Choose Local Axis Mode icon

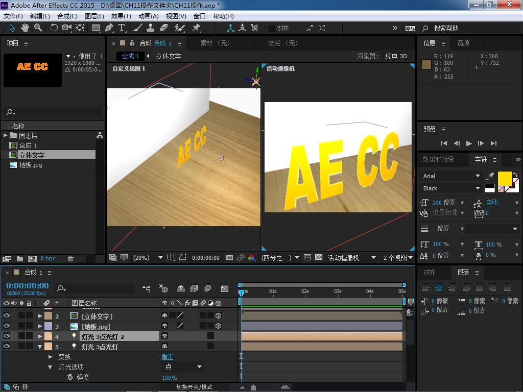pos(230,28)
